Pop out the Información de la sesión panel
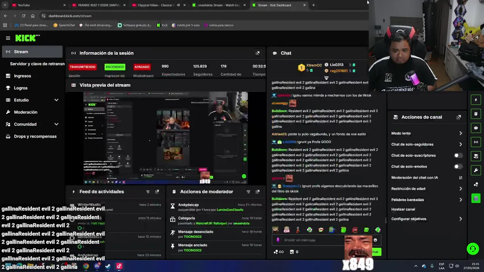The image size is (484, 272). [x=258, y=53]
